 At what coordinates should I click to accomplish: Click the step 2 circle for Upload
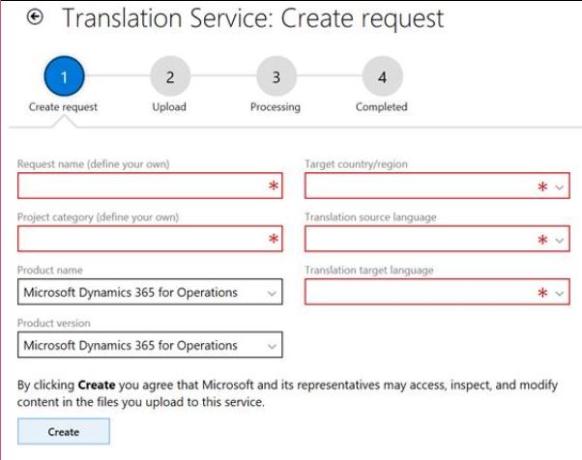(170, 76)
